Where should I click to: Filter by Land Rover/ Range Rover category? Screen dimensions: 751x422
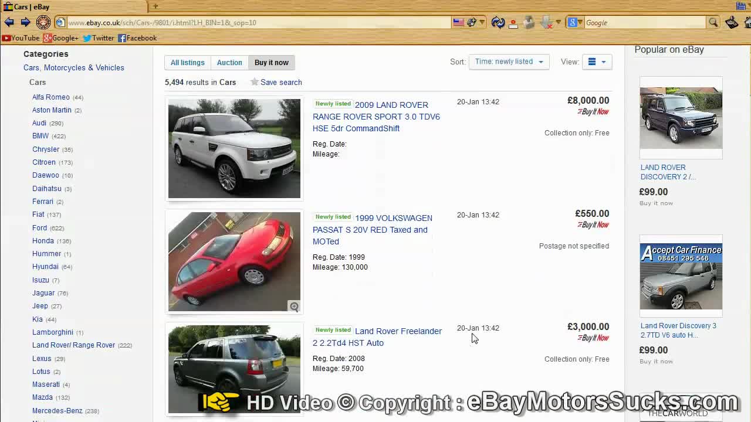[74, 345]
